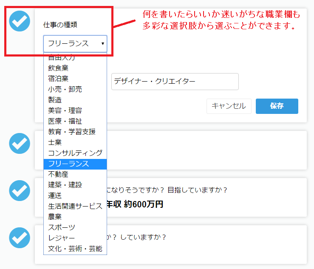Click the second blue checkmark circle
The image size is (314, 269).
(20, 143)
